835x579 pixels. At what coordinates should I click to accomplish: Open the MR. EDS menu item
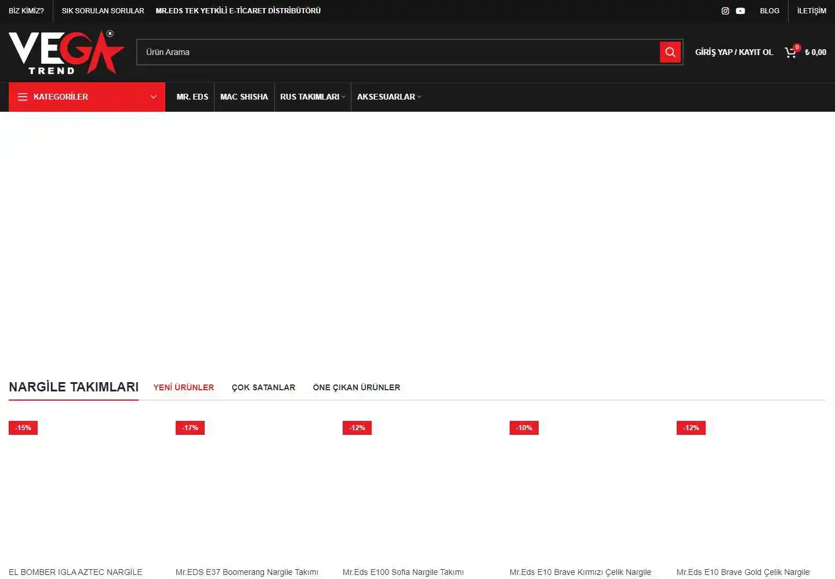[193, 97]
